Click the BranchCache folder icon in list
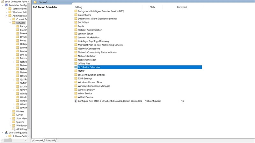The height and width of the screenshot is (143, 255). 76,15
